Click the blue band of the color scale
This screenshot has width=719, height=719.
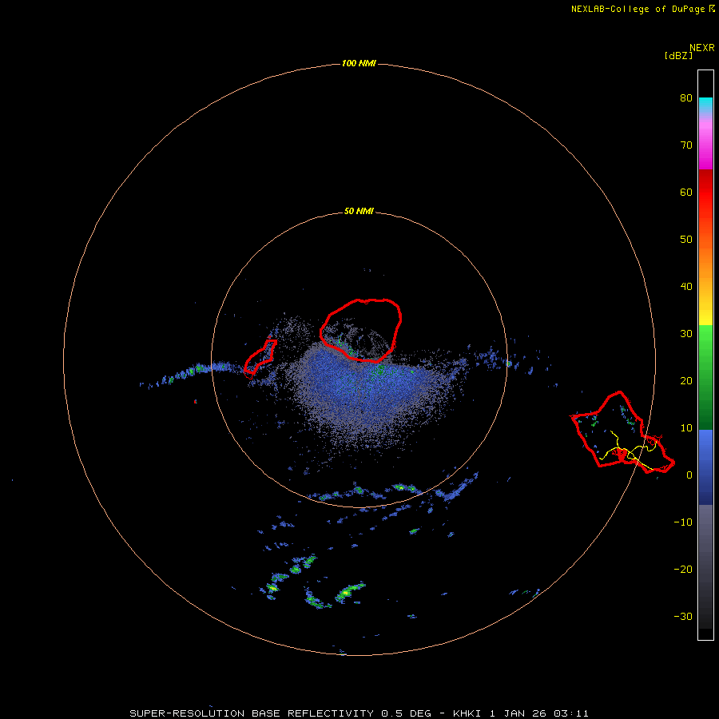(705, 467)
